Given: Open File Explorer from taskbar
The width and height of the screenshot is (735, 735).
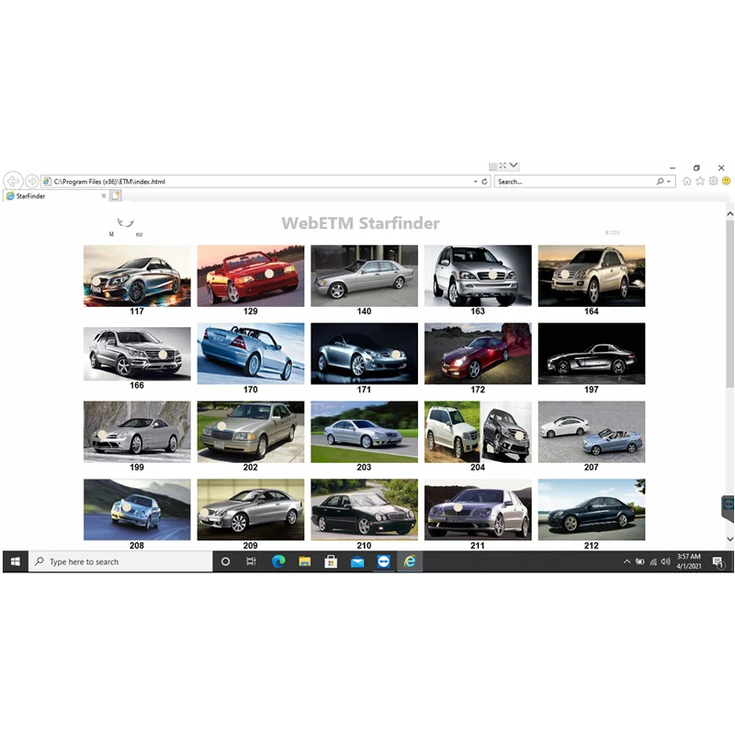Looking at the screenshot, I should pyautogui.click(x=305, y=561).
